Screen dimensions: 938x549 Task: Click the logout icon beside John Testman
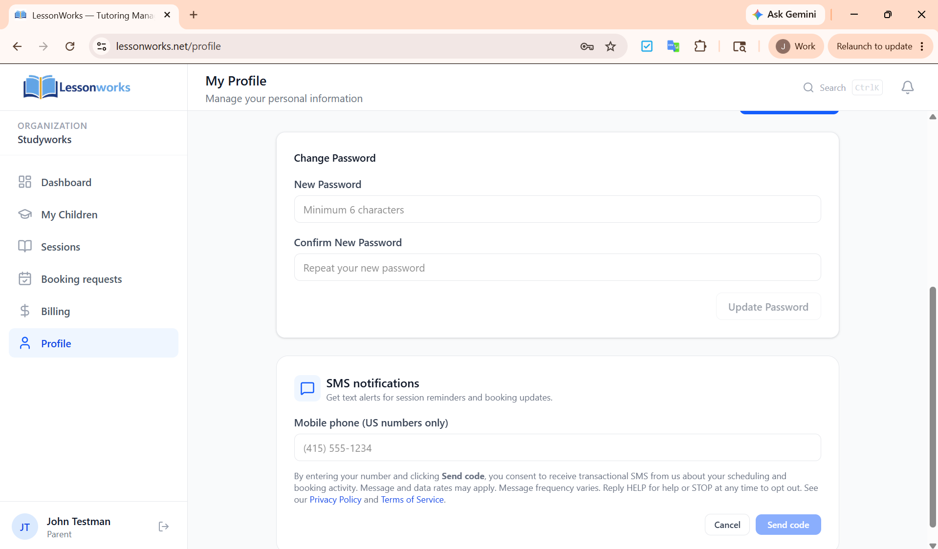pyautogui.click(x=164, y=527)
